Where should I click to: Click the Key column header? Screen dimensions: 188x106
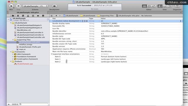click(69, 19)
